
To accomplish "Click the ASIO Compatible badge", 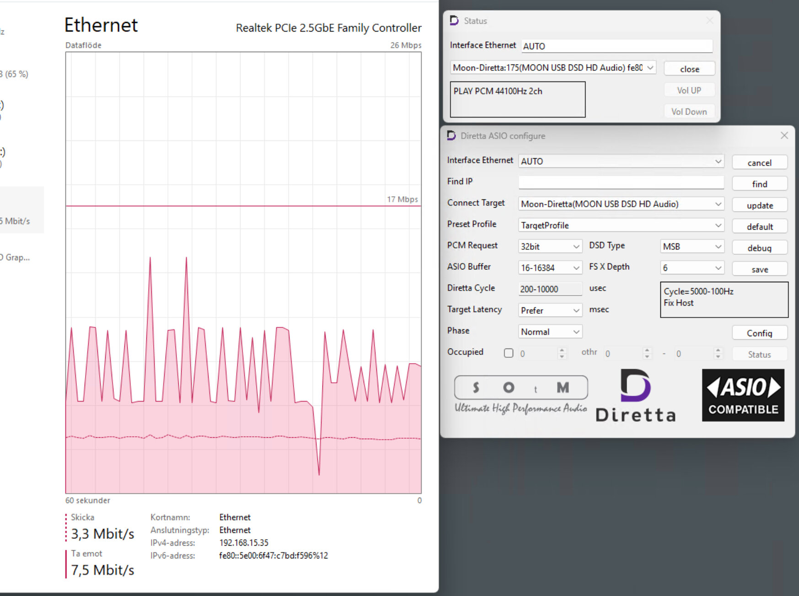I will (x=743, y=395).
